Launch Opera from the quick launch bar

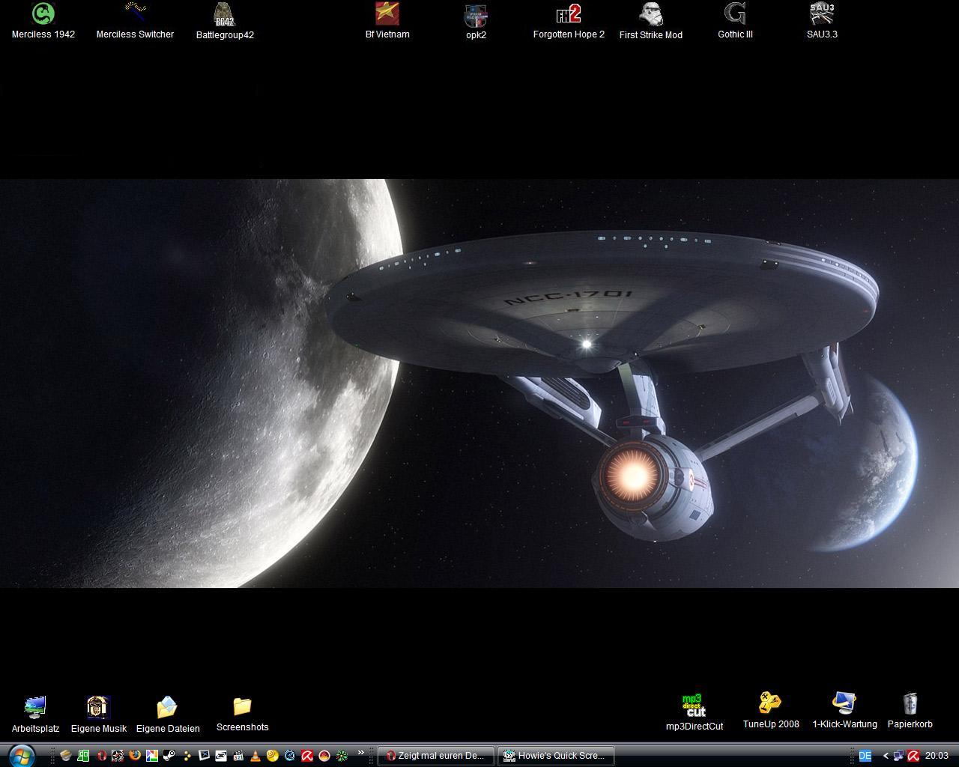click(102, 756)
